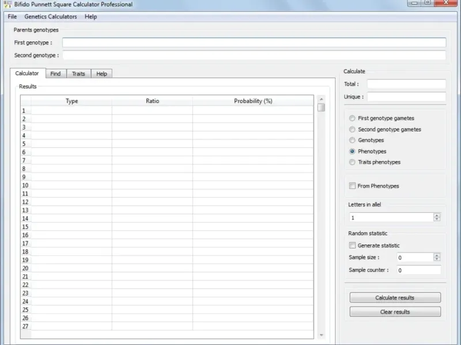This screenshot has width=461, height=345.
Task: Select row header 27 in results table
Action: point(25,326)
